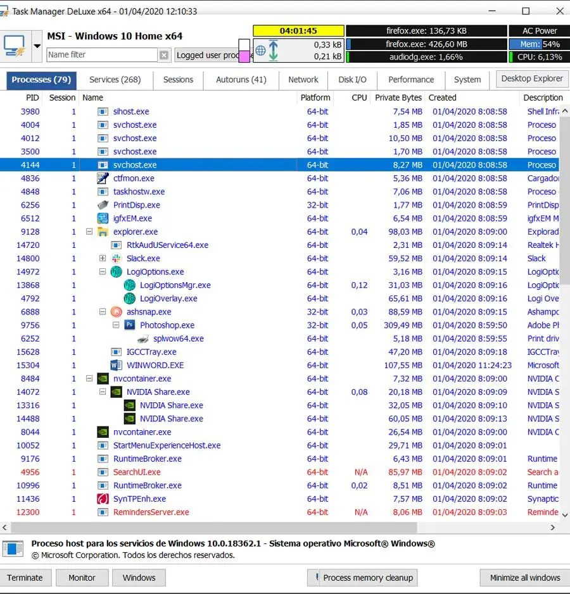Click the ctfmon.exe pen icon

[x=103, y=178]
